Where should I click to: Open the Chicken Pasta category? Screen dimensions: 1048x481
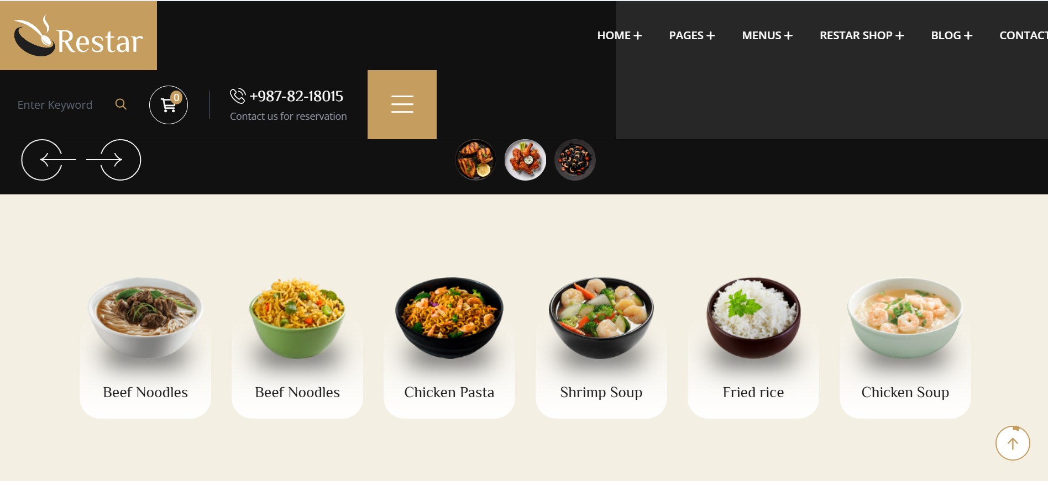pyautogui.click(x=449, y=347)
